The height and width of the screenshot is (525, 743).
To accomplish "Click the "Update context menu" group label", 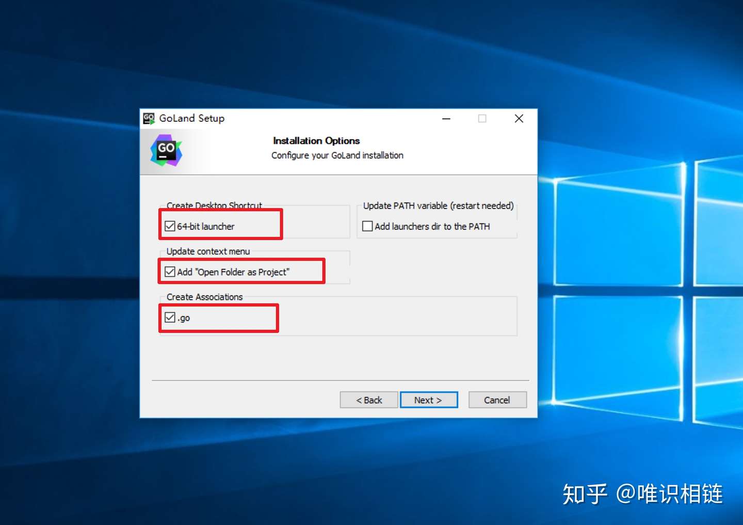I will (208, 251).
